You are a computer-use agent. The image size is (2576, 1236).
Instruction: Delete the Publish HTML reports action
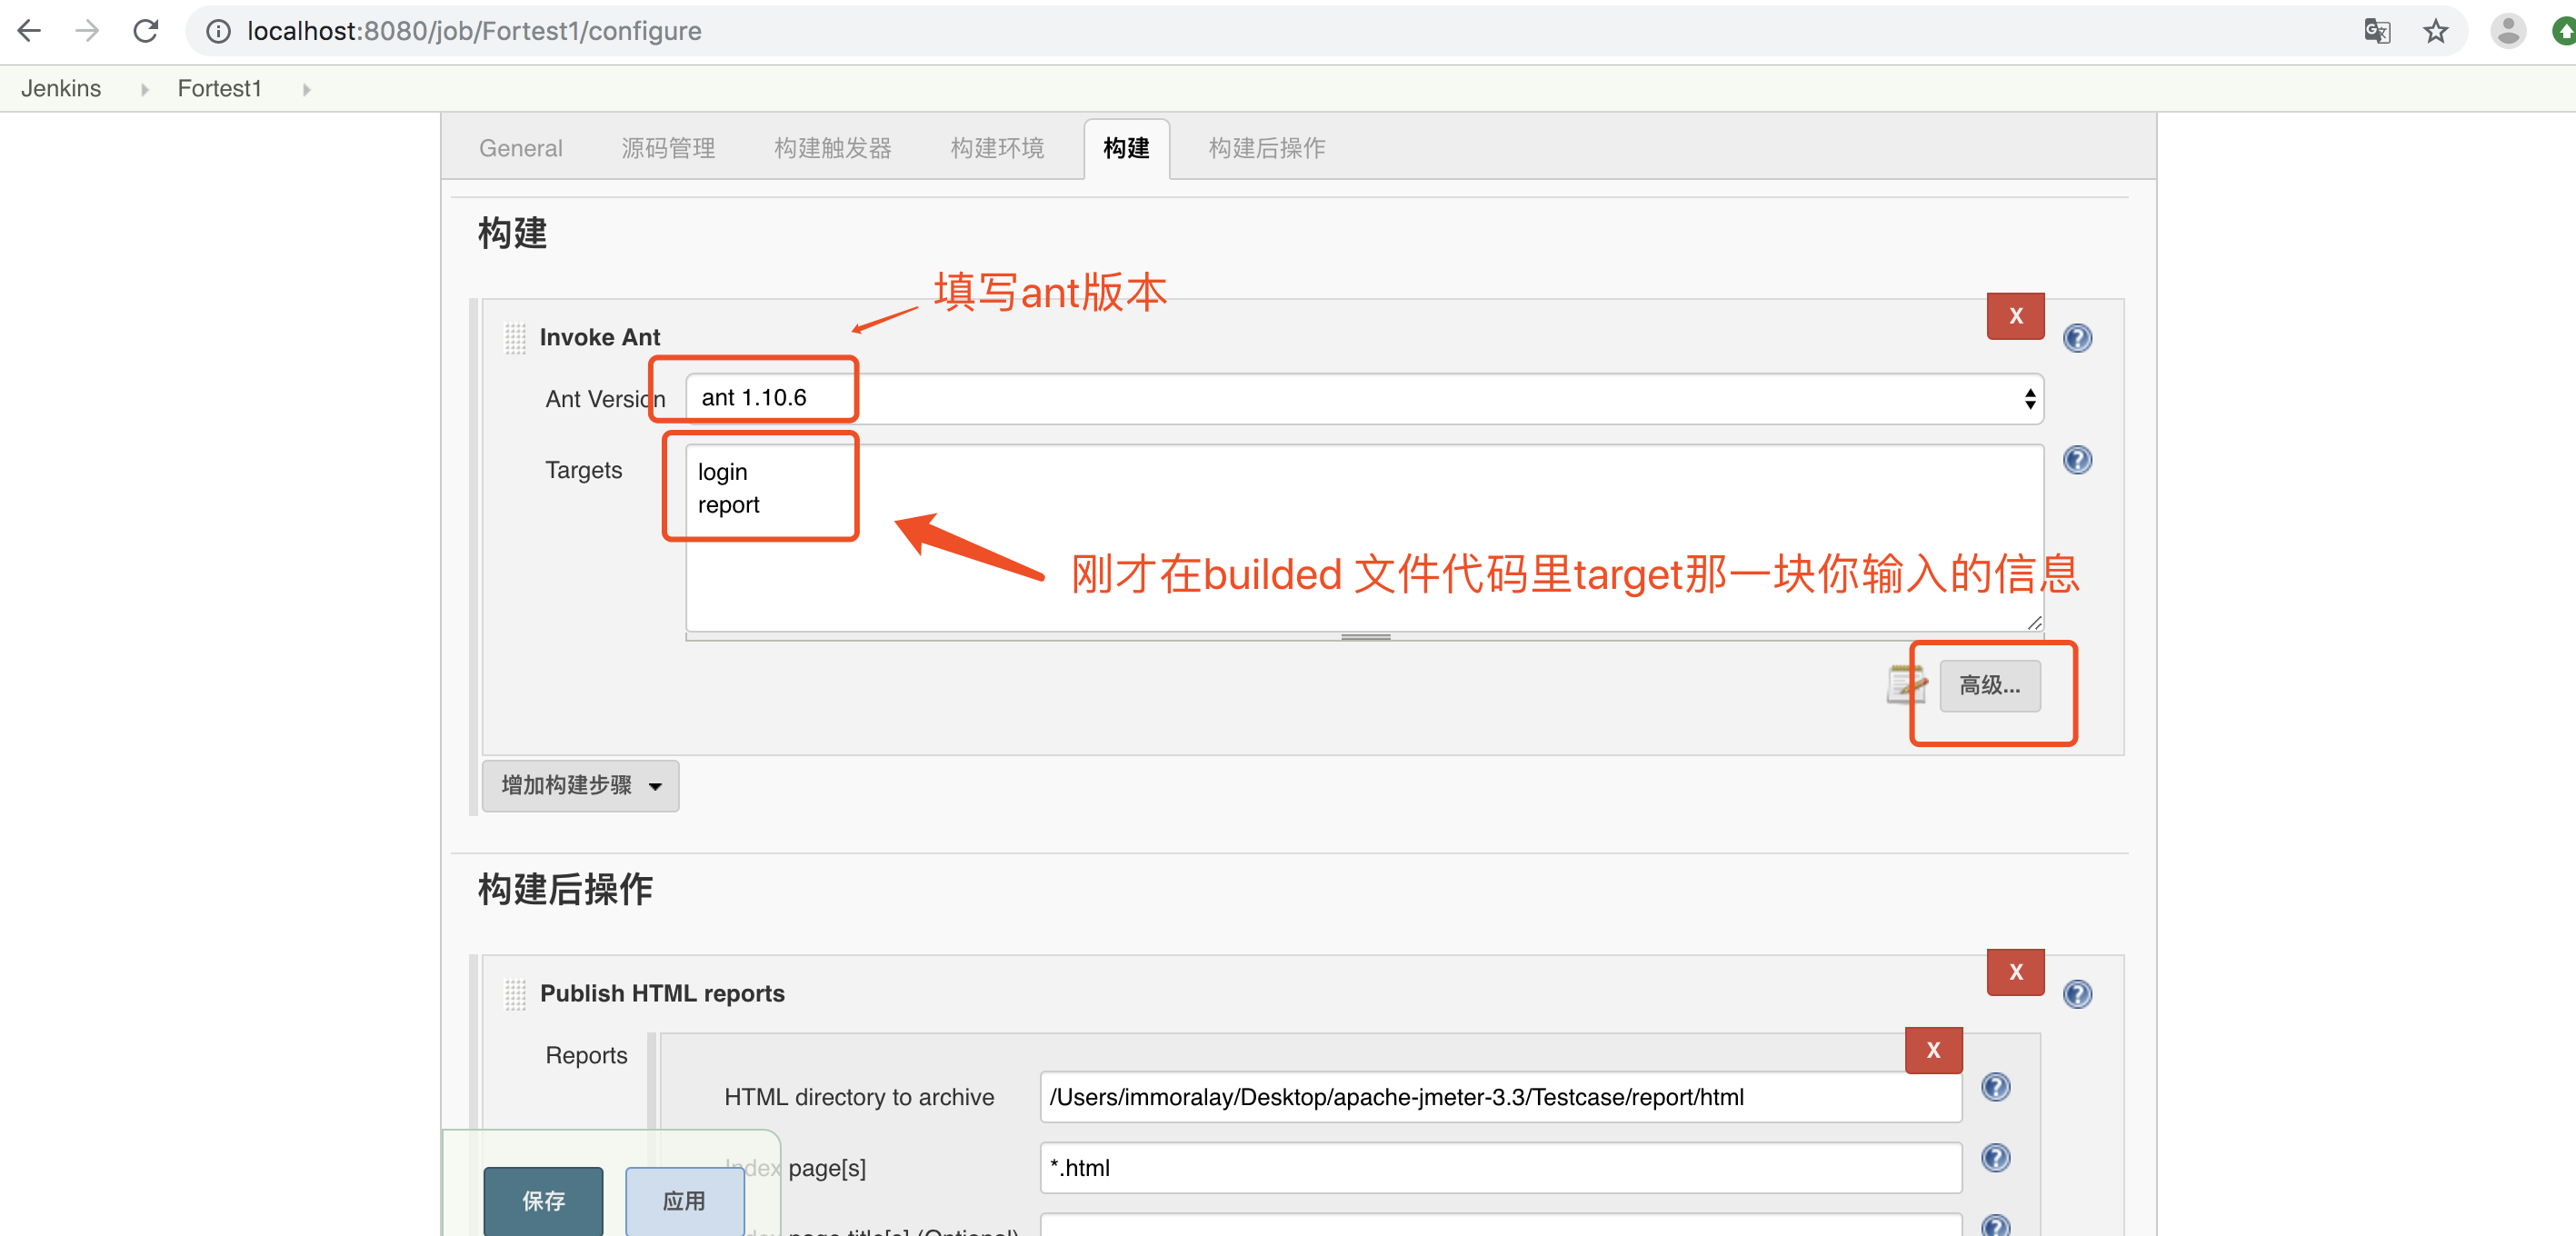pyautogui.click(x=2015, y=972)
